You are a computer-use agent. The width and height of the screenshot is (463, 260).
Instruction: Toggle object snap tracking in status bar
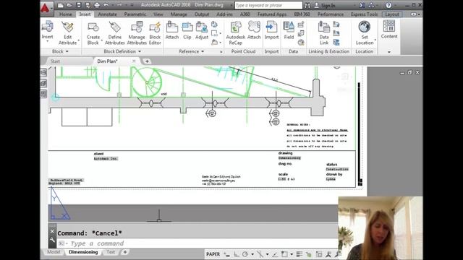point(275,254)
